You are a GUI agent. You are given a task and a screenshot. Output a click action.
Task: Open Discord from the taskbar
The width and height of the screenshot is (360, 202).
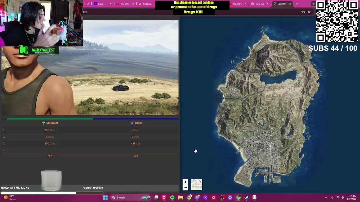pyautogui.click(x=197, y=198)
